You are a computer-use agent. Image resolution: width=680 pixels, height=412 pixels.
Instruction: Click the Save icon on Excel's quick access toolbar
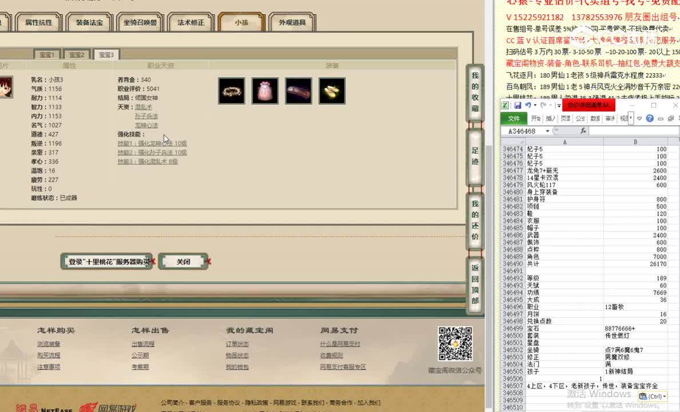pos(517,106)
